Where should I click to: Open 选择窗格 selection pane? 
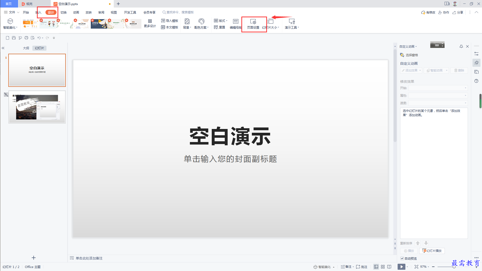tap(409, 55)
